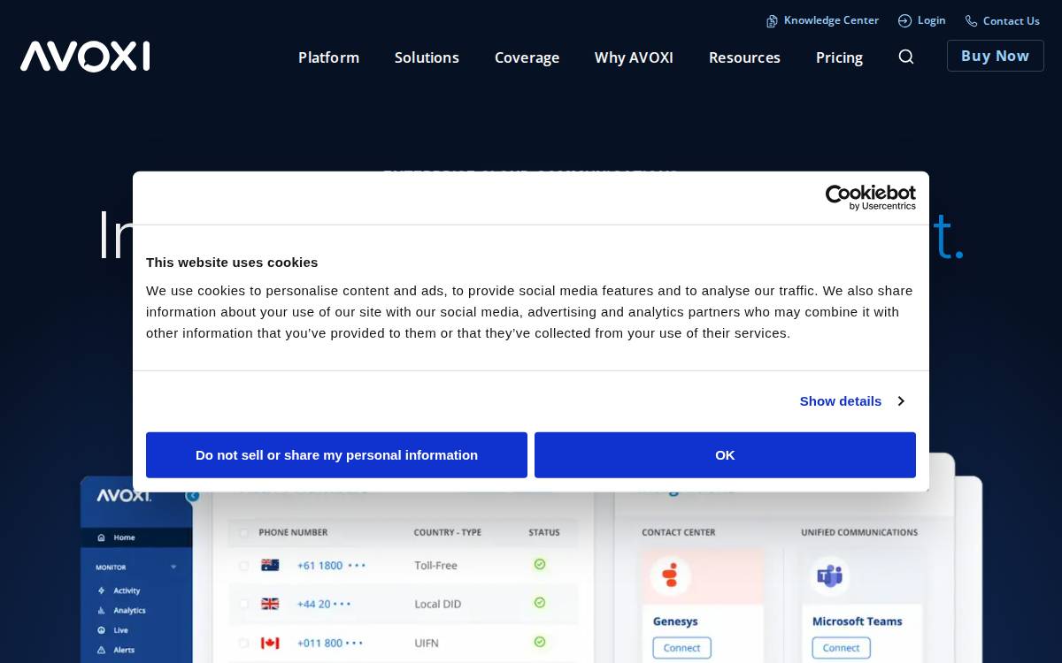Image resolution: width=1062 pixels, height=663 pixels.
Task: Collapse the dashboard sidebar arrow button
Action: pyautogui.click(x=192, y=496)
